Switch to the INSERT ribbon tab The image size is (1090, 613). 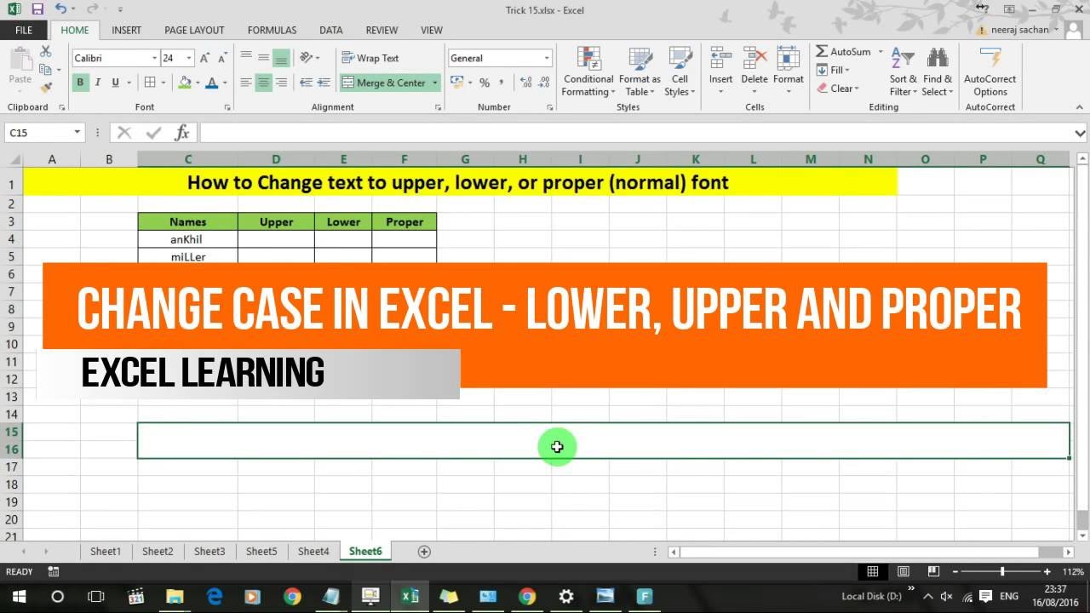(126, 30)
